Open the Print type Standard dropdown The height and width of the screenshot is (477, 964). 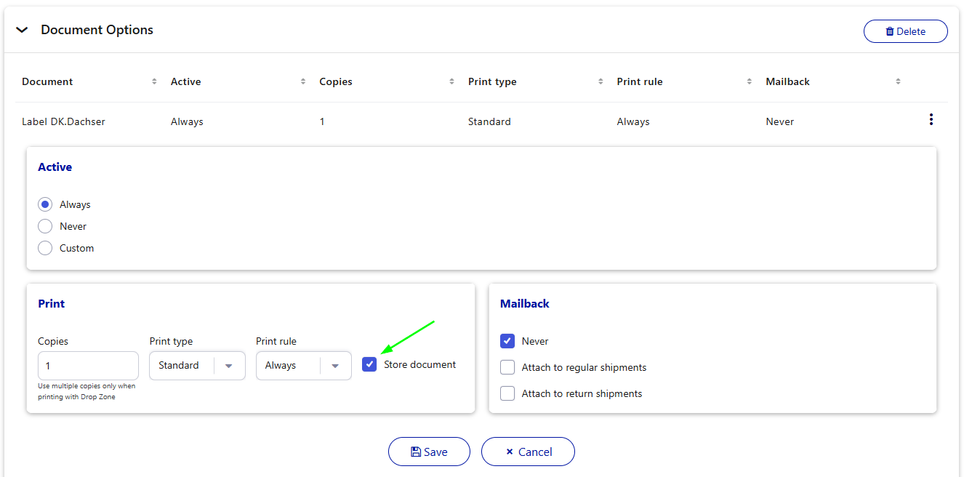pos(197,366)
